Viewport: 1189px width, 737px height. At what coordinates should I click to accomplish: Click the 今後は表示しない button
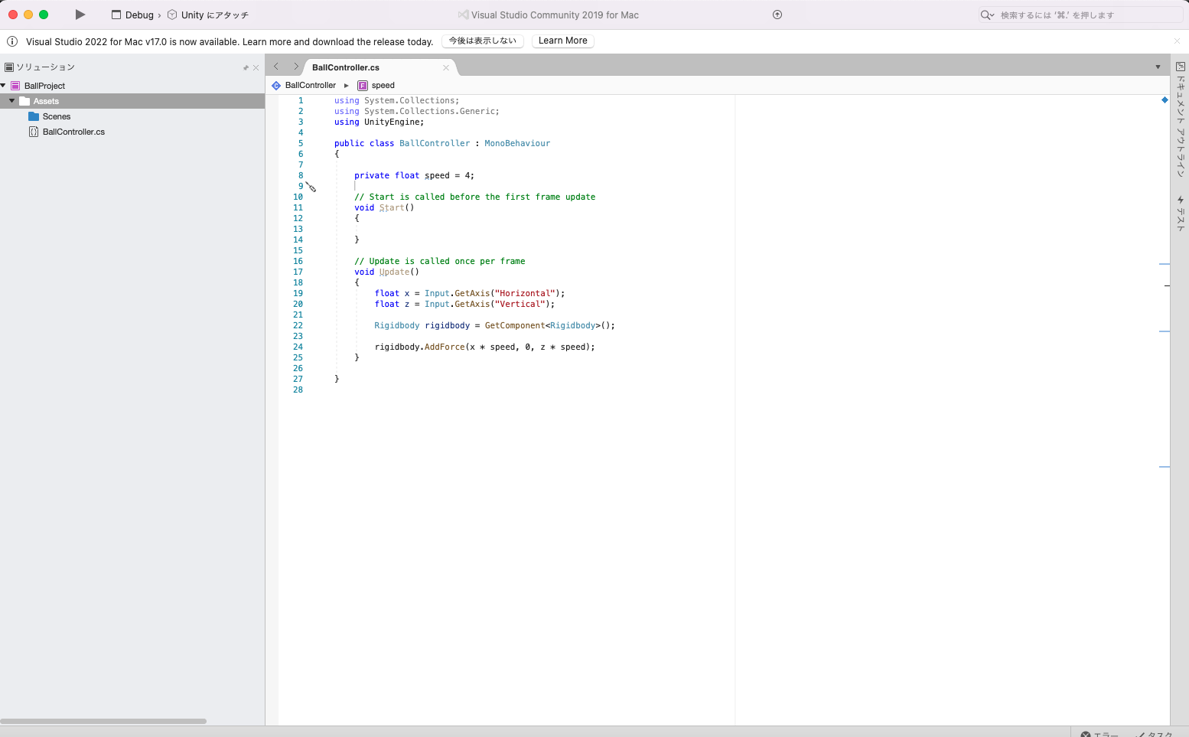482,41
